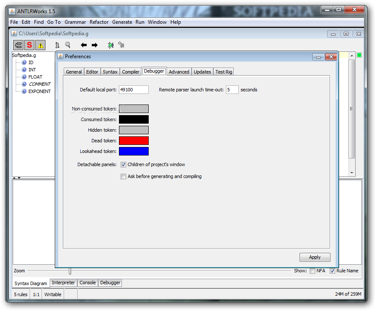376x311 pixels.
Task: Click the lexer icon beside INT rule
Action: pyautogui.click(x=24, y=70)
